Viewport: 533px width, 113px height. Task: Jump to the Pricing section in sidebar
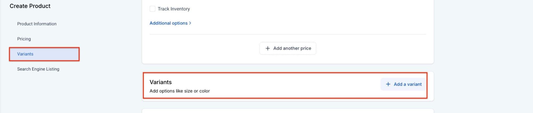click(x=24, y=39)
